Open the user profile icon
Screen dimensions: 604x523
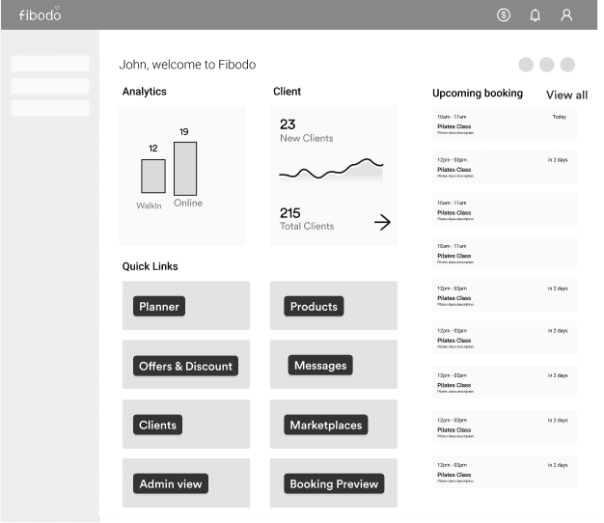[x=566, y=15]
